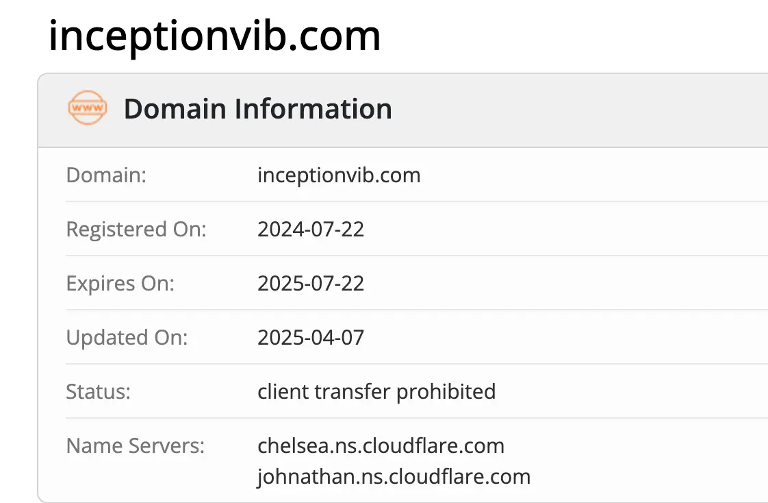The image size is (768, 503).
Task: Click the Domain Information heading
Action: pos(257,109)
